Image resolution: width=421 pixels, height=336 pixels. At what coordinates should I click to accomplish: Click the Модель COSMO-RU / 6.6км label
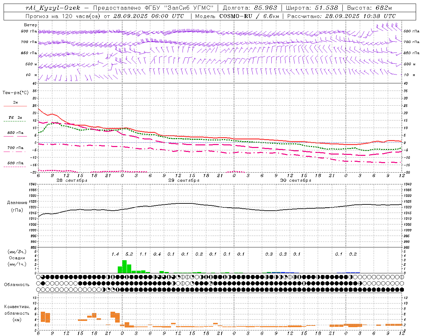(x=237, y=16)
